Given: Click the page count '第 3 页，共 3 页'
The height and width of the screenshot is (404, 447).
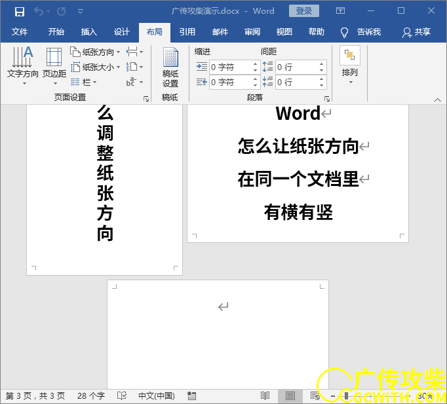Looking at the screenshot, I should click(35, 395).
